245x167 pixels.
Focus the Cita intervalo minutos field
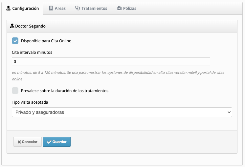(x=111, y=62)
